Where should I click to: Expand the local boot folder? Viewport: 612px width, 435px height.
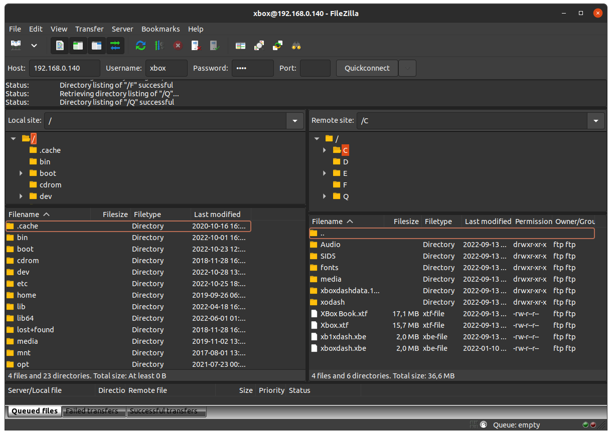(21, 173)
